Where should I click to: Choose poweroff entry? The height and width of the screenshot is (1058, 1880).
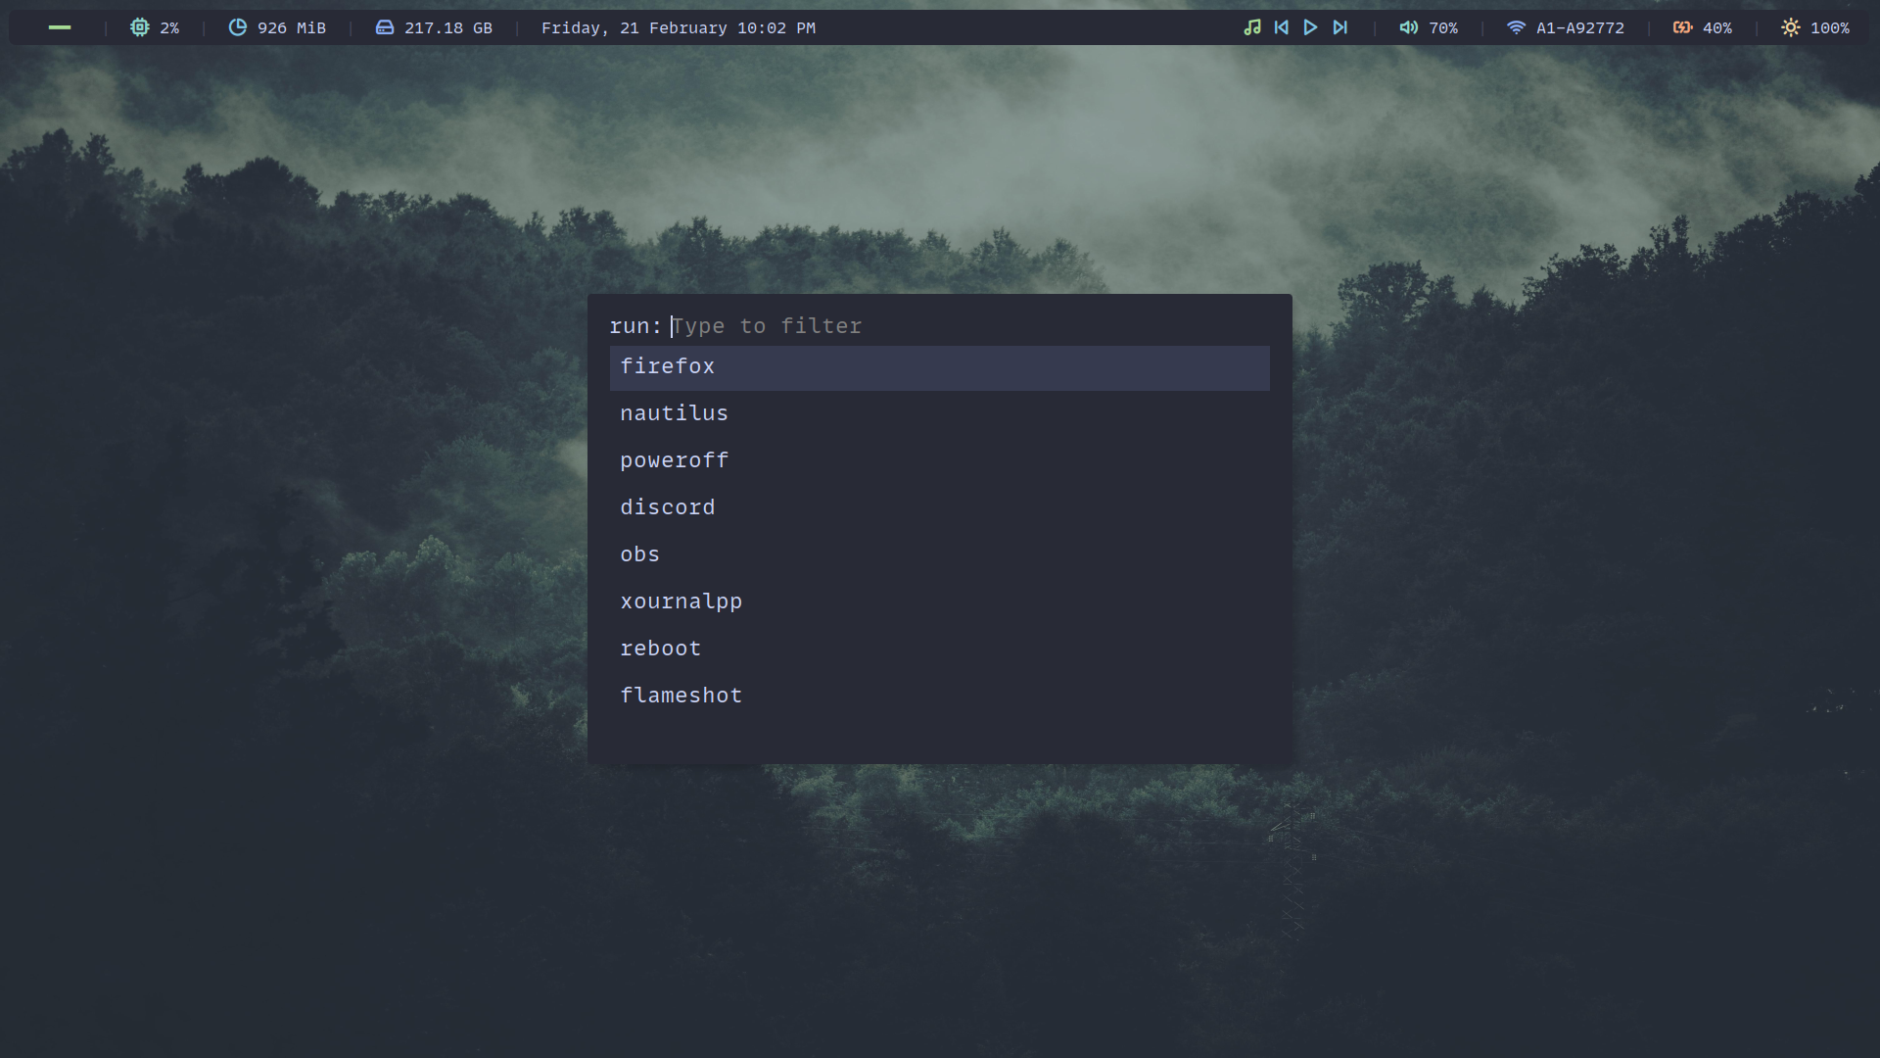940,461
